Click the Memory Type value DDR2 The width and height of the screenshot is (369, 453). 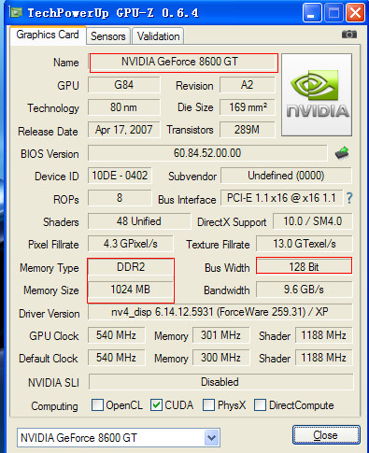pyautogui.click(x=131, y=267)
